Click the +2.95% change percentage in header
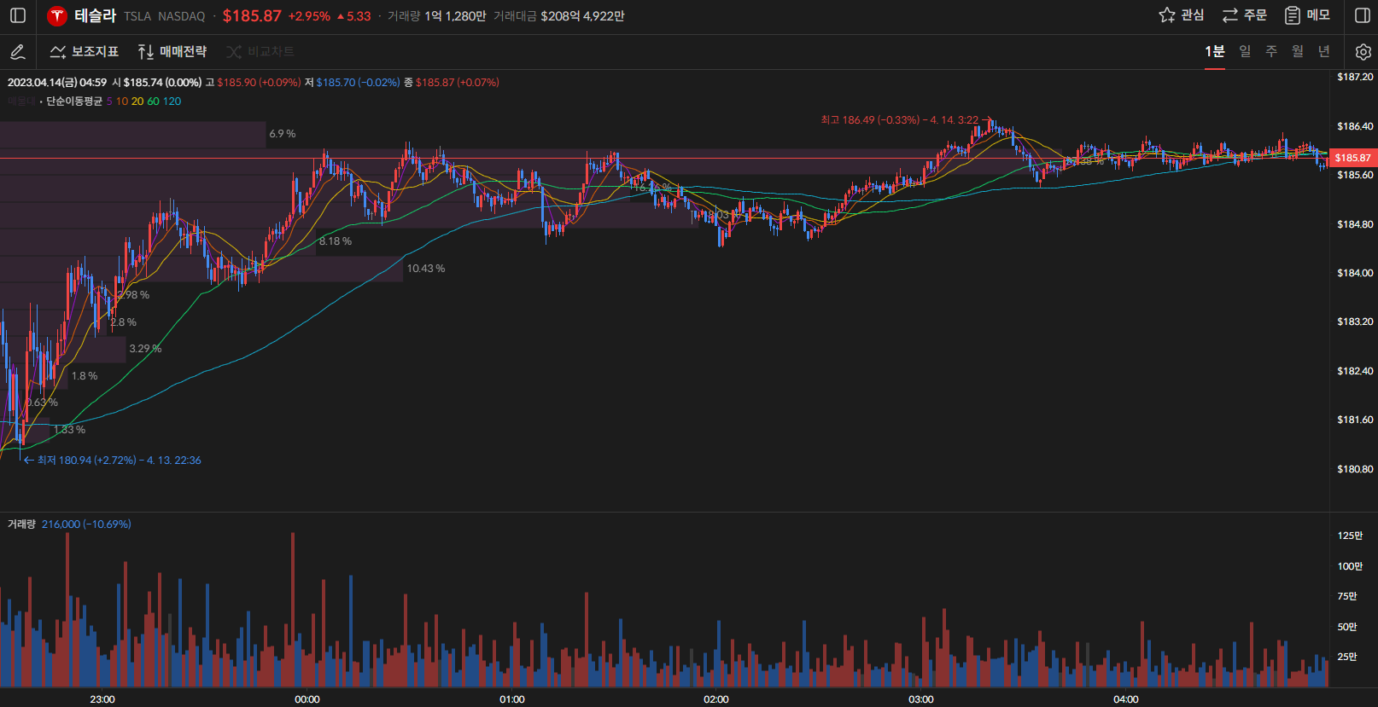Viewport: 1378px width, 707px height. [x=309, y=16]
